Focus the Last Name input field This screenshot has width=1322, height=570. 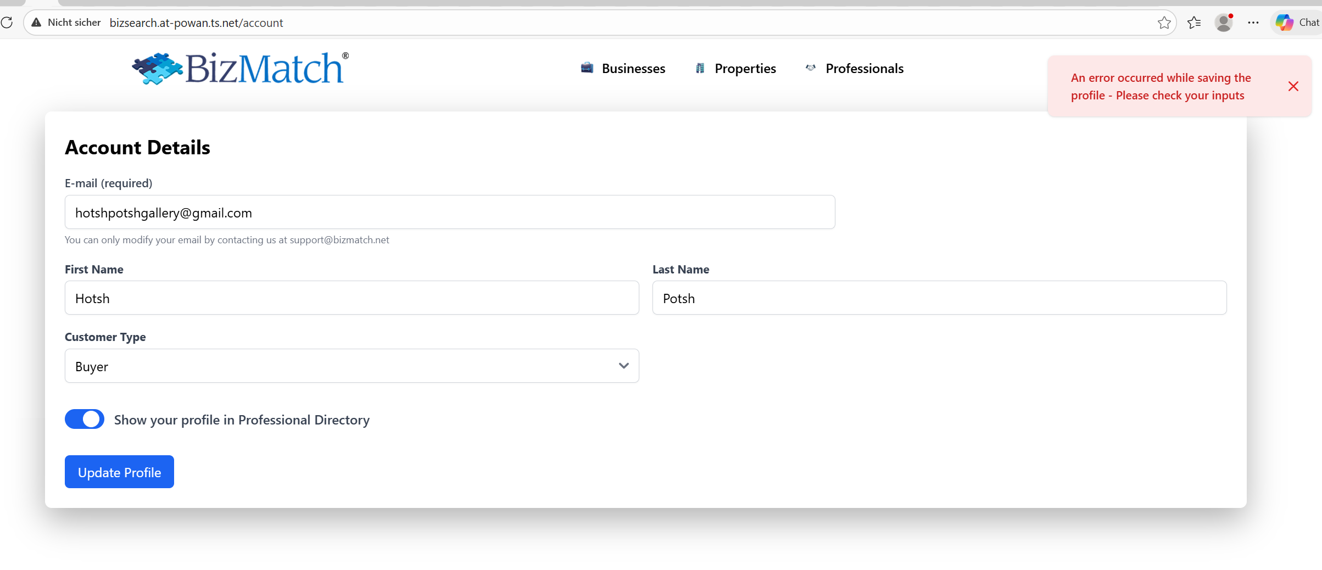pos(939,298)
